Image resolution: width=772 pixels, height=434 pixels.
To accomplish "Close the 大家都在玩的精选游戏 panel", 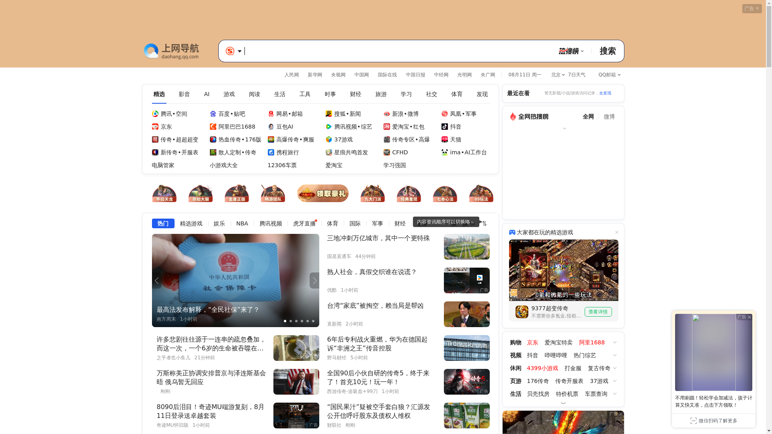I will tap(617, 232).
